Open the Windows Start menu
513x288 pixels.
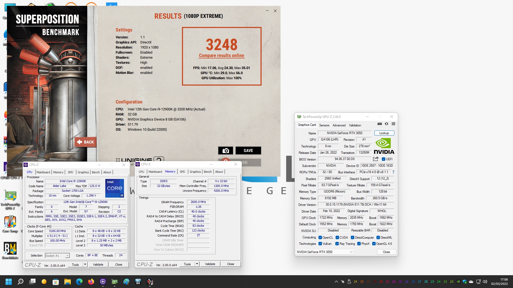coord(9,282)
